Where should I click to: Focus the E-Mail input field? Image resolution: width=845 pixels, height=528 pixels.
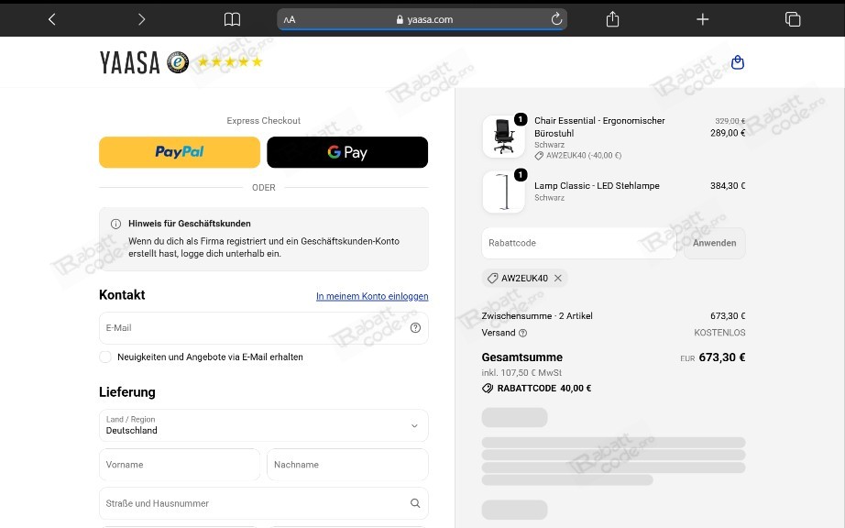coord(264,327)
